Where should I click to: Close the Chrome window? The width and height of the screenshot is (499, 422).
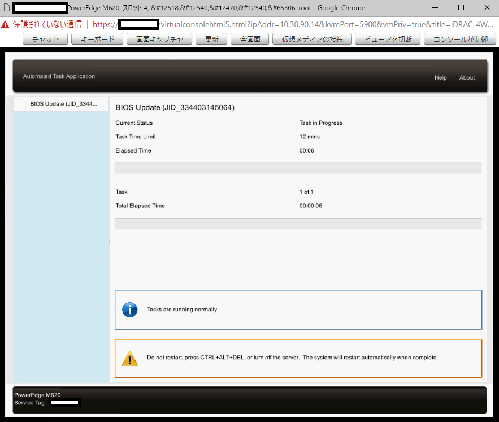point(487,8)
